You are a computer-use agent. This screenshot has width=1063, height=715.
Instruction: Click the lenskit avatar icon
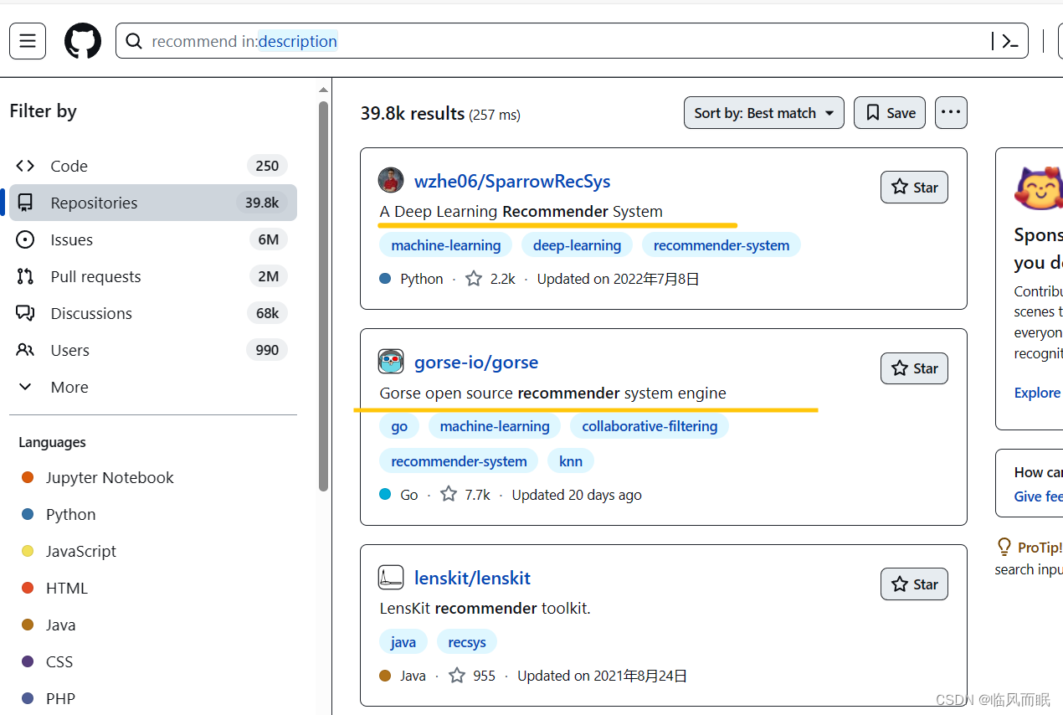click(391, 577)
